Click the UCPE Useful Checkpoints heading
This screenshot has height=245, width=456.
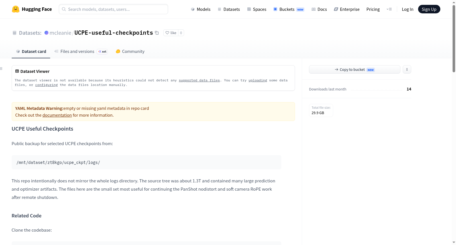[x=42, y=129]
